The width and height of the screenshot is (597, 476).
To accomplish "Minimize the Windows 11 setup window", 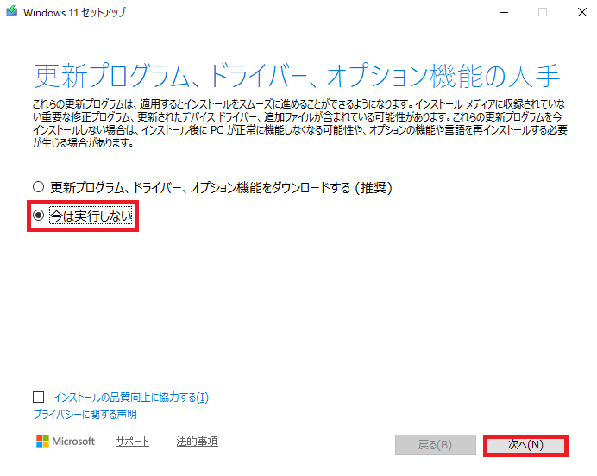I will (x=502, y=12).
